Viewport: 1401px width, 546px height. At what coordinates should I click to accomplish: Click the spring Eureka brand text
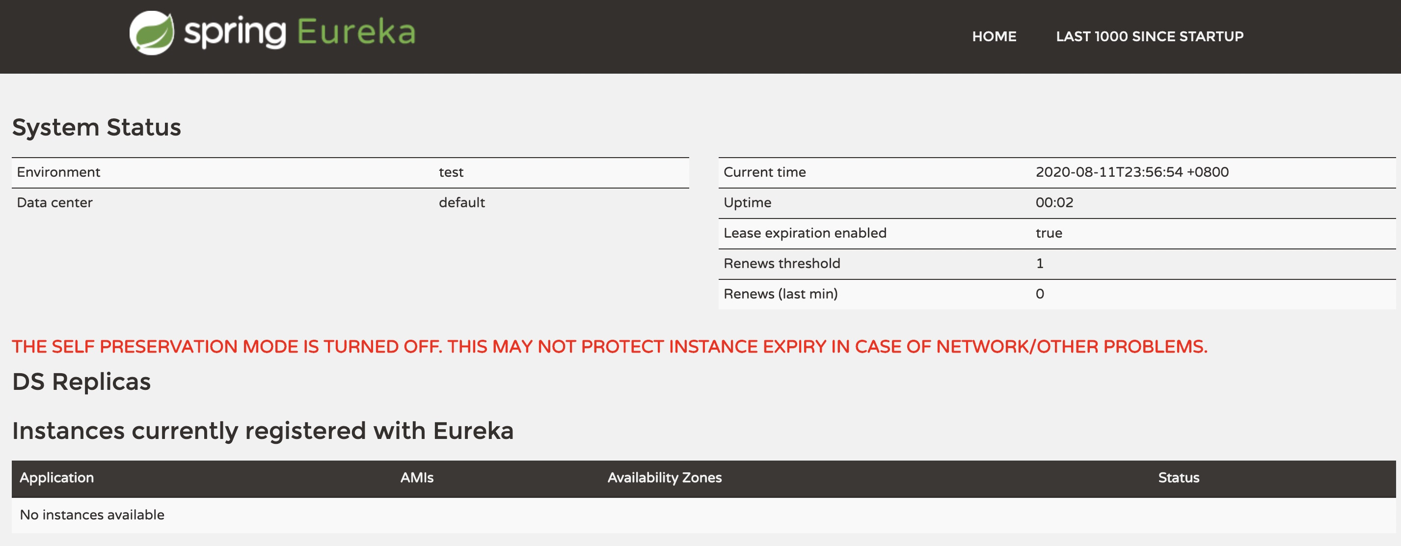coord(299,32)
